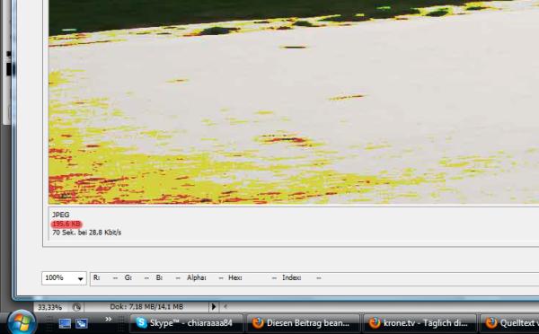The height and width of the screenshot is (334, 539).
Task: Click the JPEG optimized preview image
Action: (x=294, y=102)
